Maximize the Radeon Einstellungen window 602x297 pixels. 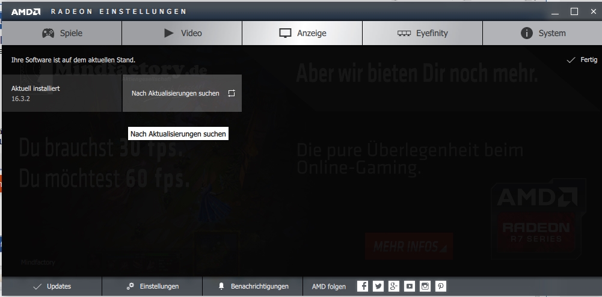(574, 11)
